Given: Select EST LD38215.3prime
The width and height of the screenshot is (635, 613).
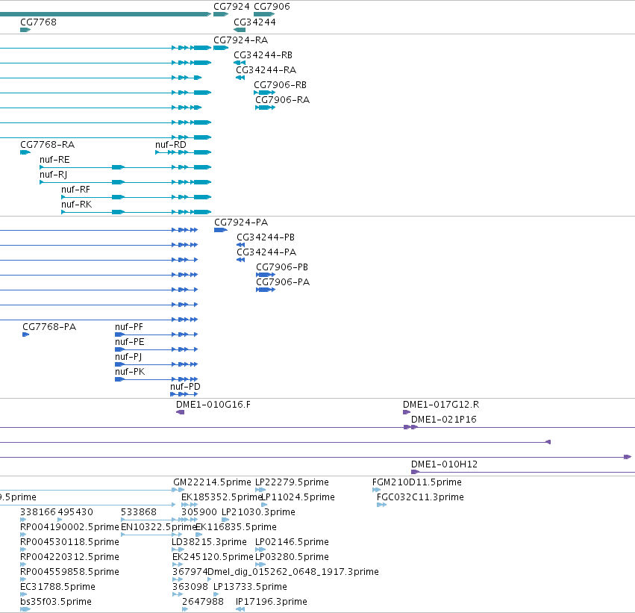Looking at the screenshot, I should pos(209,543).
